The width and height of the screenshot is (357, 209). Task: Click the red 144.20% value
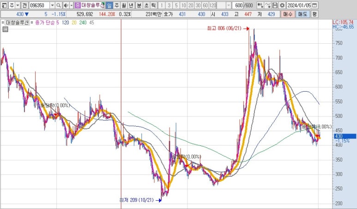(107, 14)
